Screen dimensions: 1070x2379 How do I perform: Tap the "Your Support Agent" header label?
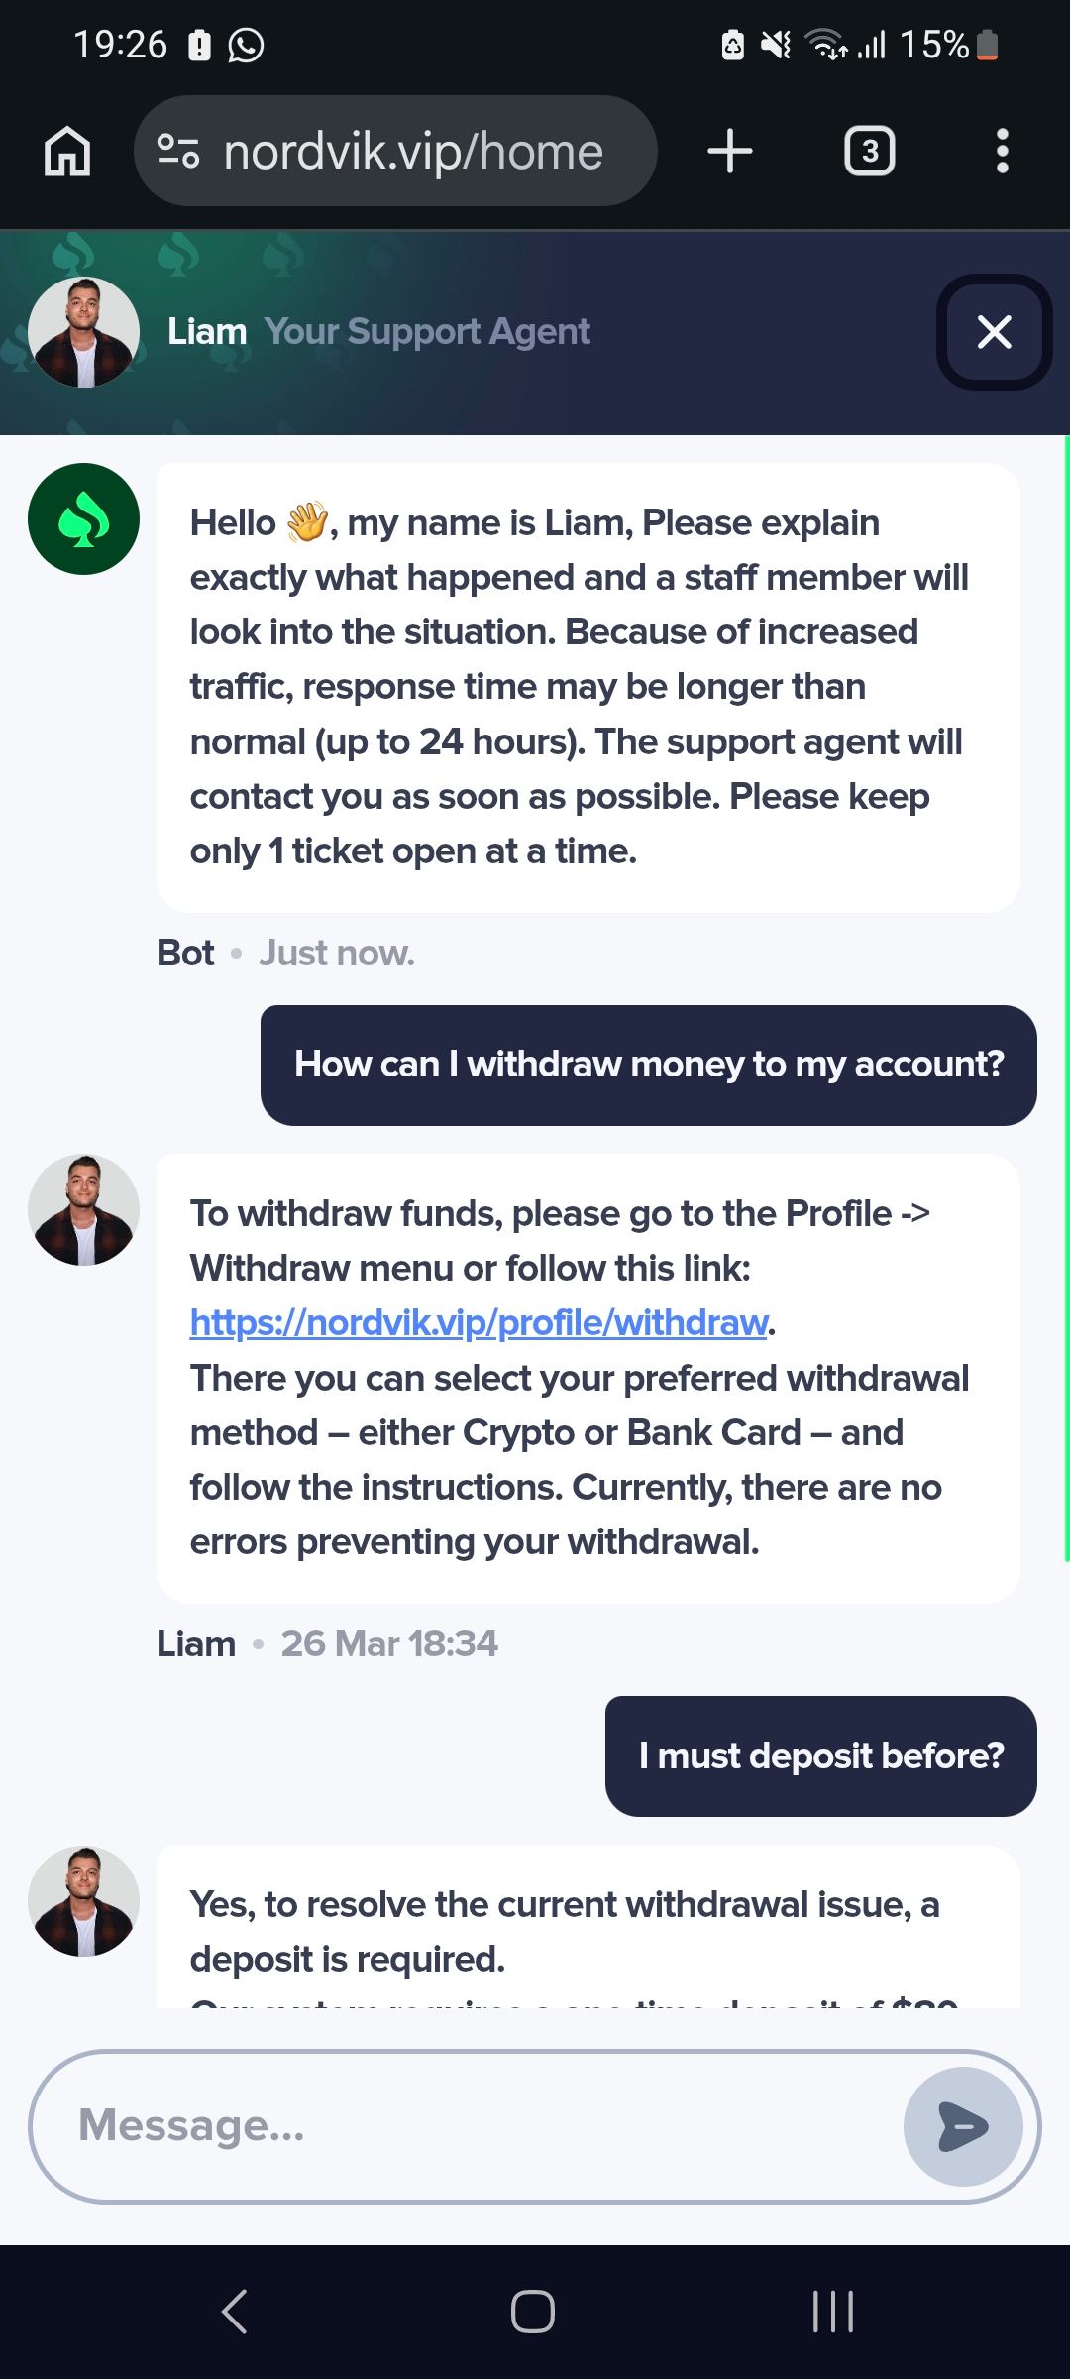(x=427, y=332)
